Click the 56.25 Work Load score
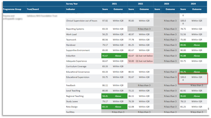 point(105,34)
